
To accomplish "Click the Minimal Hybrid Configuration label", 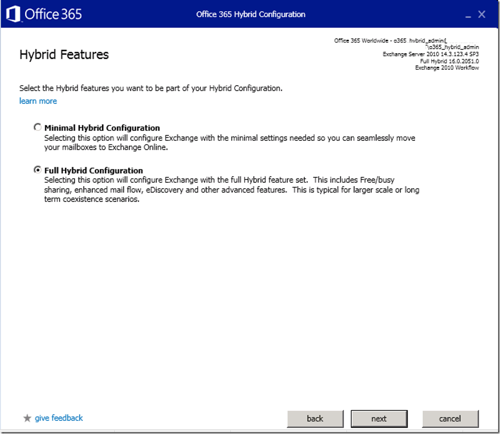I will (x=102, y=128).
